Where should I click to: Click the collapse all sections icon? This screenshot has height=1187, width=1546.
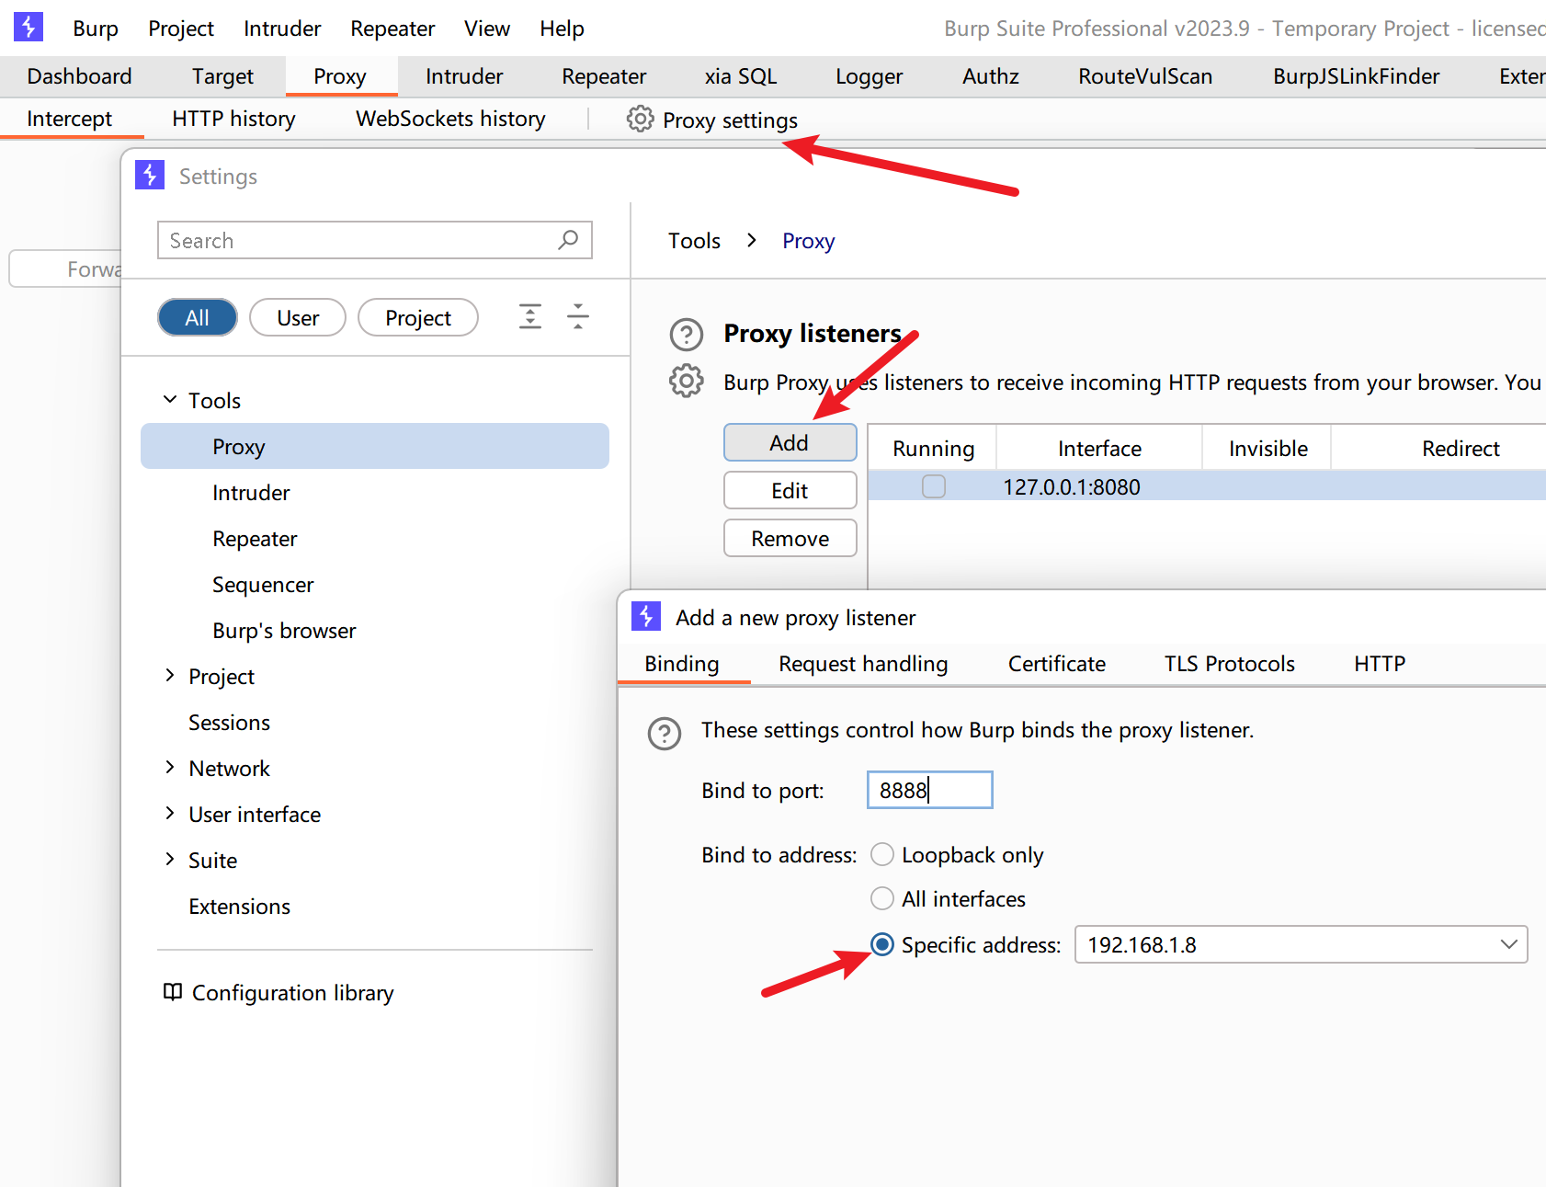click(578, 316)
